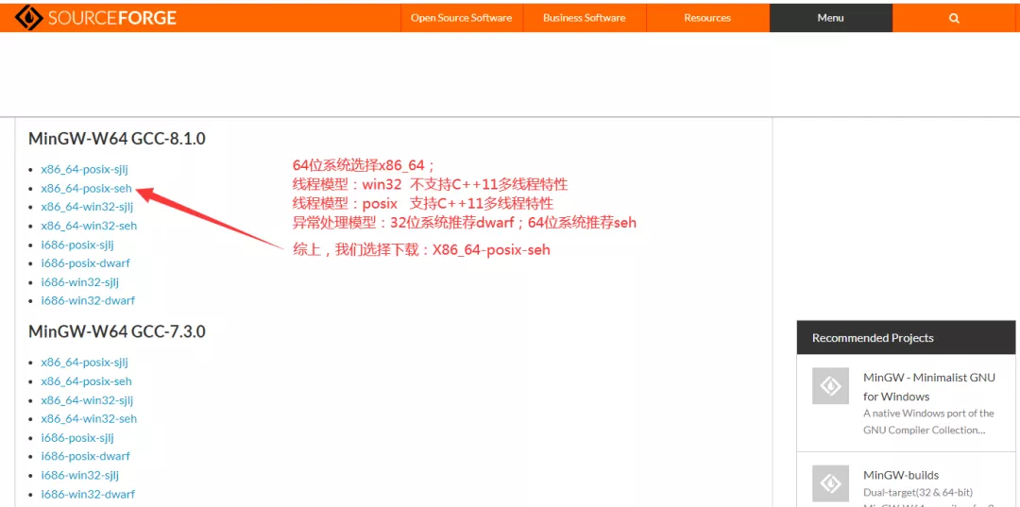Click the MinGW-W64 GCC-8.1.0 heading
Screen dimensions: 1020x507
click(117, 139)
